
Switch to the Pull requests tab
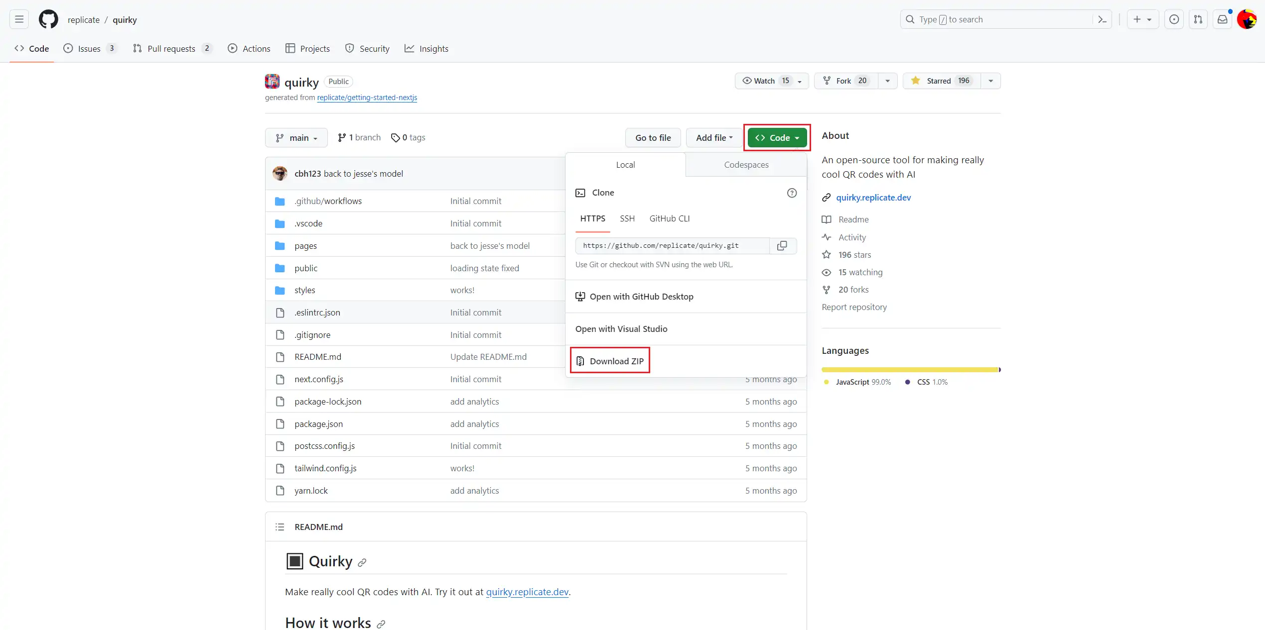172,48
